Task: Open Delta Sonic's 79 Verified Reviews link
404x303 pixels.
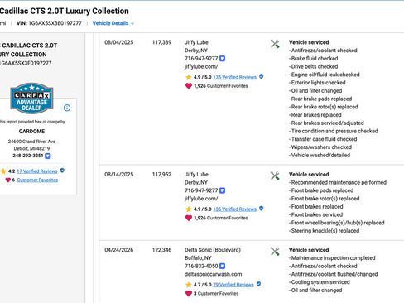Action: point(233,285)
